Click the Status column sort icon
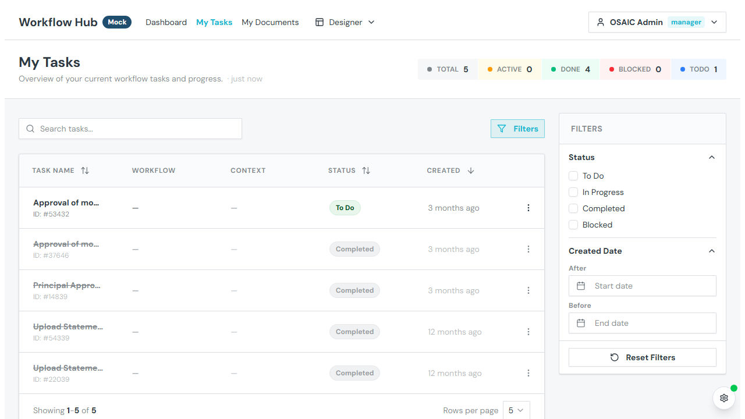Screen dimensions: 745x419 366,171
